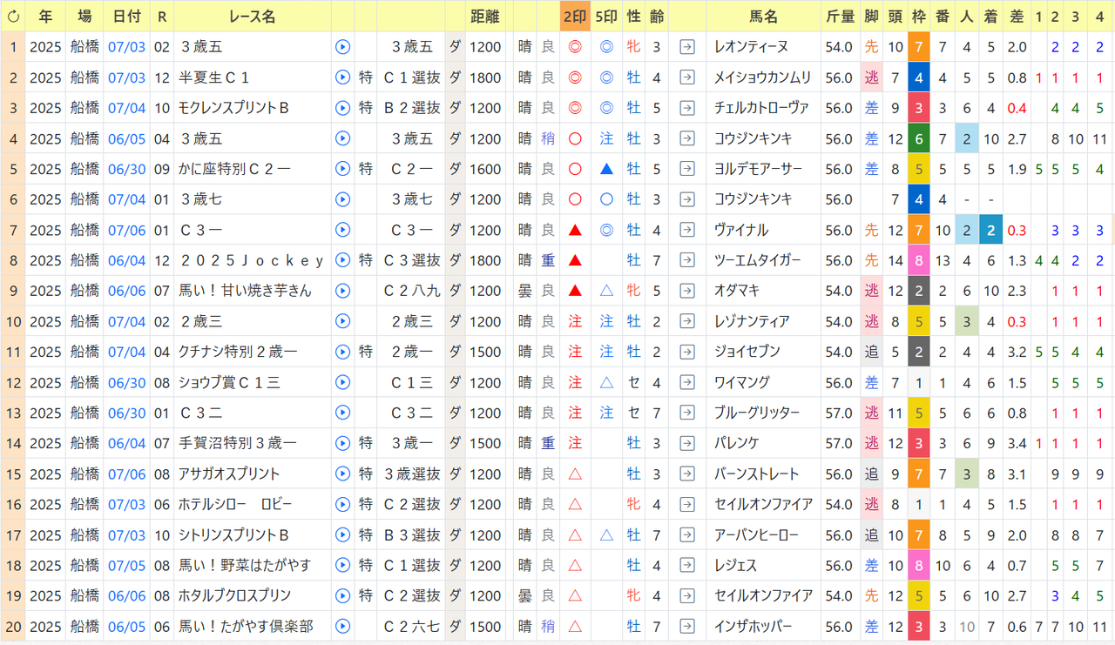1115x645 pixels.
Task: Click the 06/06 date link for ホタルブクロスプリン
Action: pyautogui.click(x=126, y=595)
